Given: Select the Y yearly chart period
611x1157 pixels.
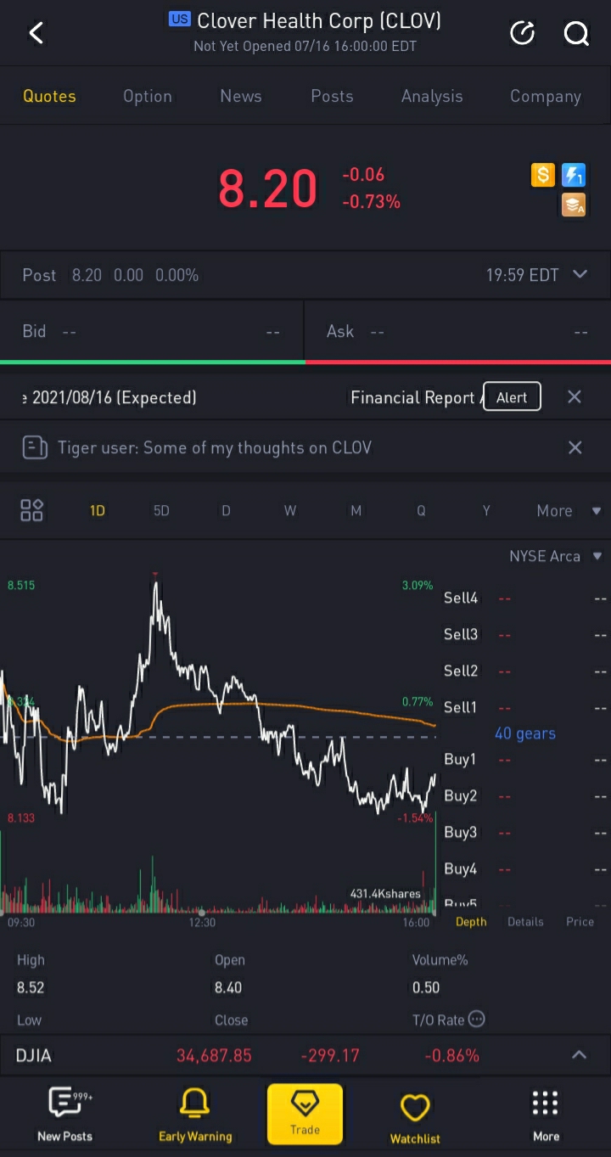Looking at the screenshot, I should tap(486, 510).
